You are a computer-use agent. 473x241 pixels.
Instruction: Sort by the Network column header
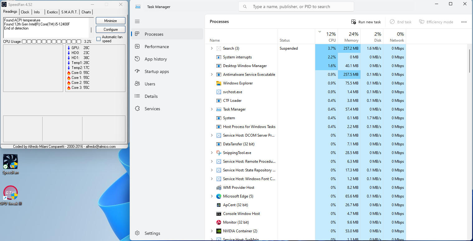click(x=395, y=36)
